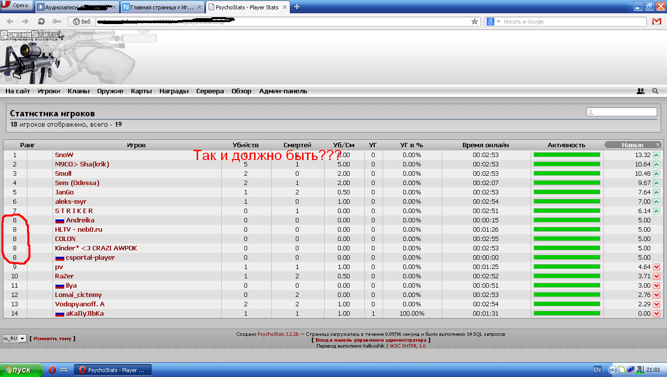Open the Оружие menu item
667x377 pixels.
[110, 91]
